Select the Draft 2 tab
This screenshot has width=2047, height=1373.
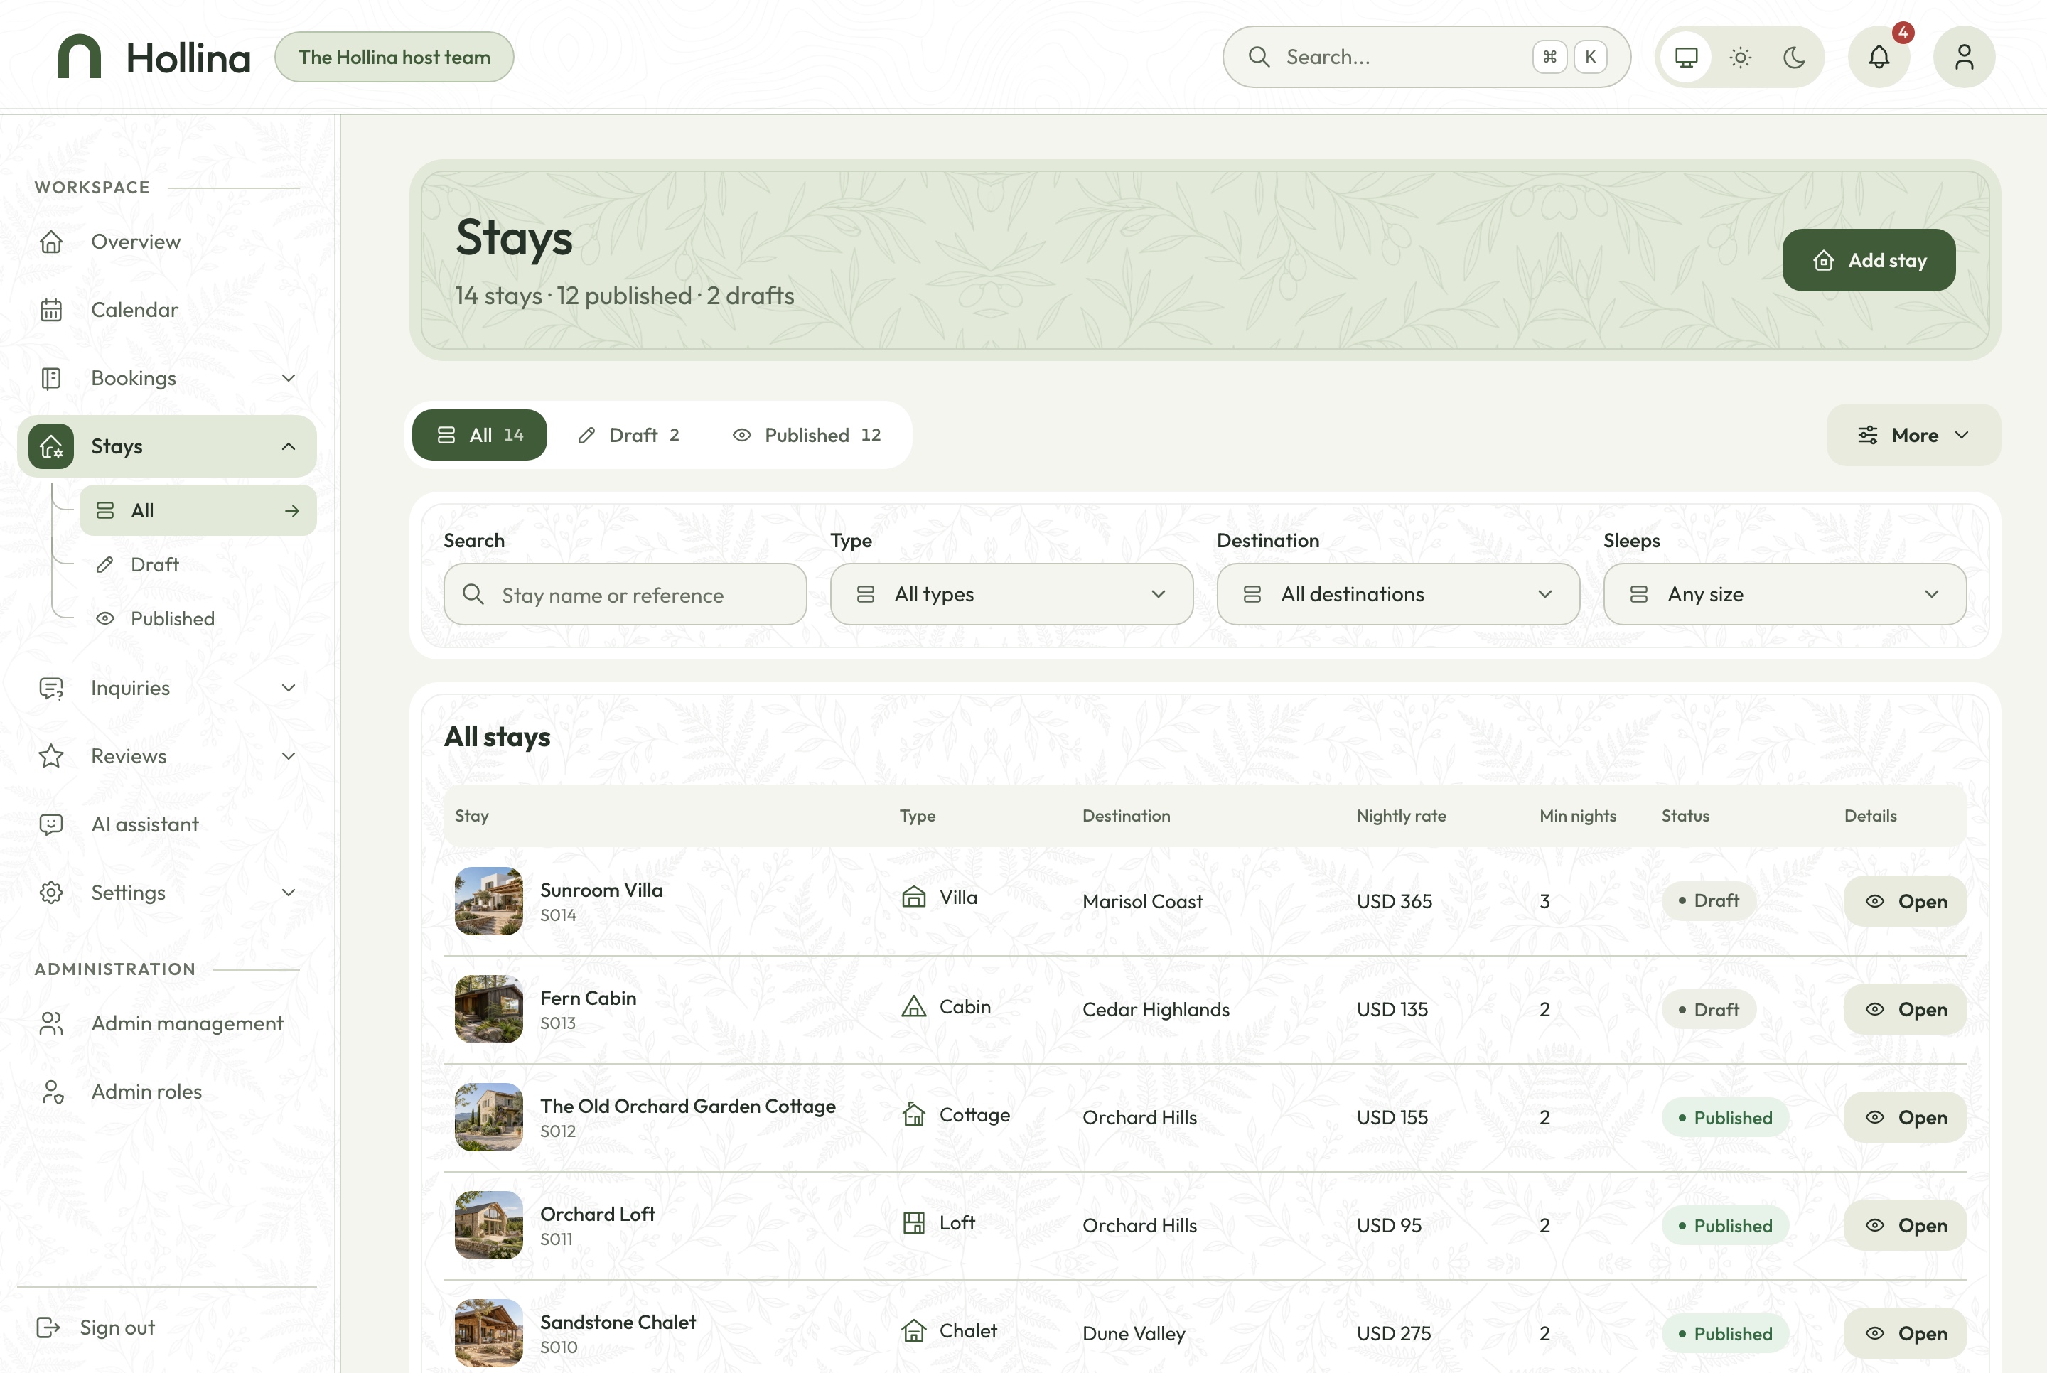628,435
